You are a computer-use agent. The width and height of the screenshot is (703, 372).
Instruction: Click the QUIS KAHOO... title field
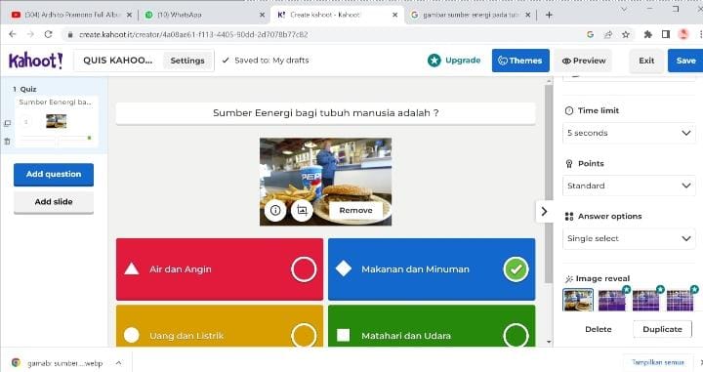coord(117,61)
